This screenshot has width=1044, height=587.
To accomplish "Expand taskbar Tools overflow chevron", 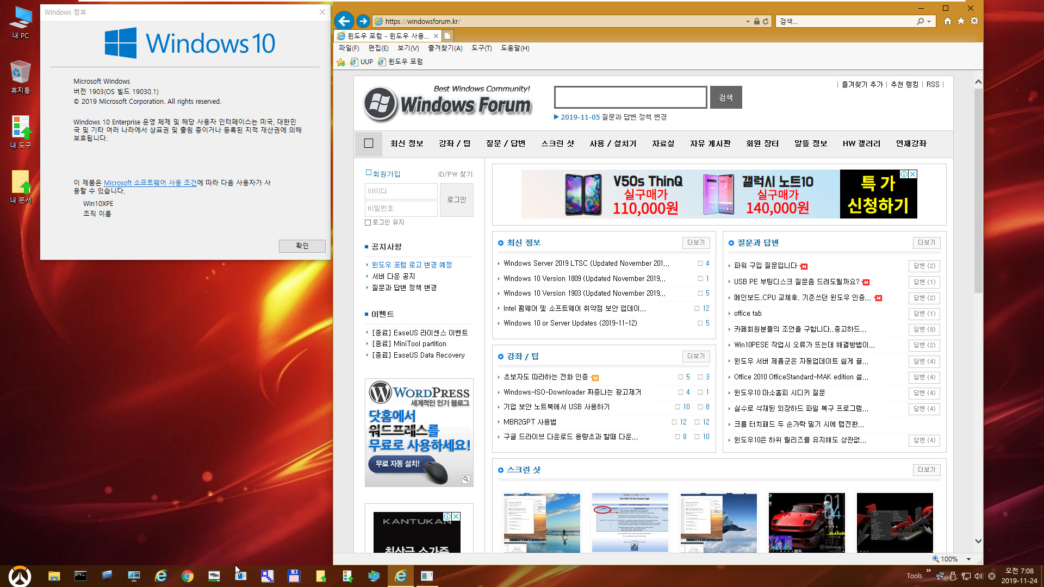I will (928, 570).
